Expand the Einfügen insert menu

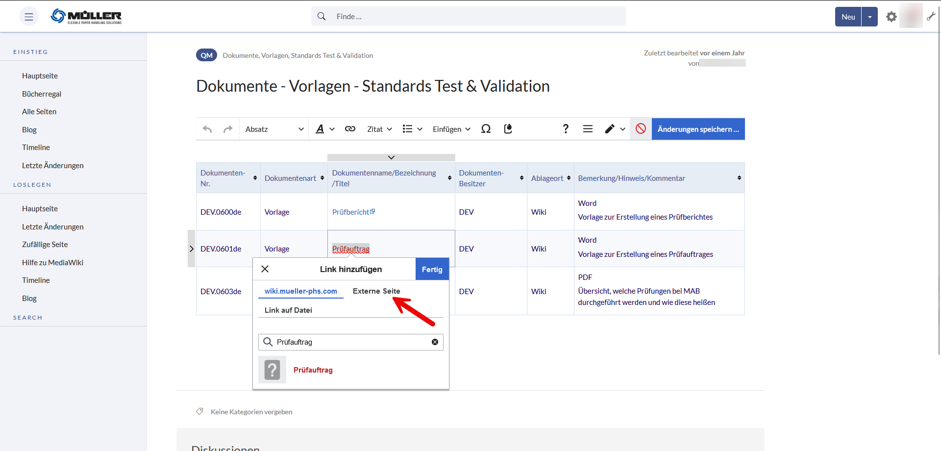click(451, 129)
